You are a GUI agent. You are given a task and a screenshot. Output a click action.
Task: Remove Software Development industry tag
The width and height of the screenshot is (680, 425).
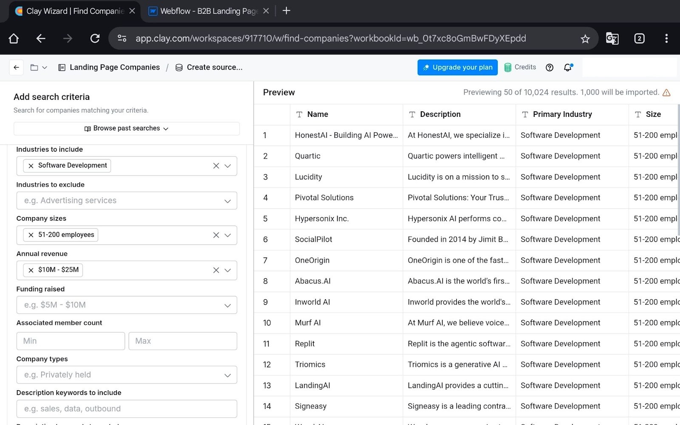point(31,166)
